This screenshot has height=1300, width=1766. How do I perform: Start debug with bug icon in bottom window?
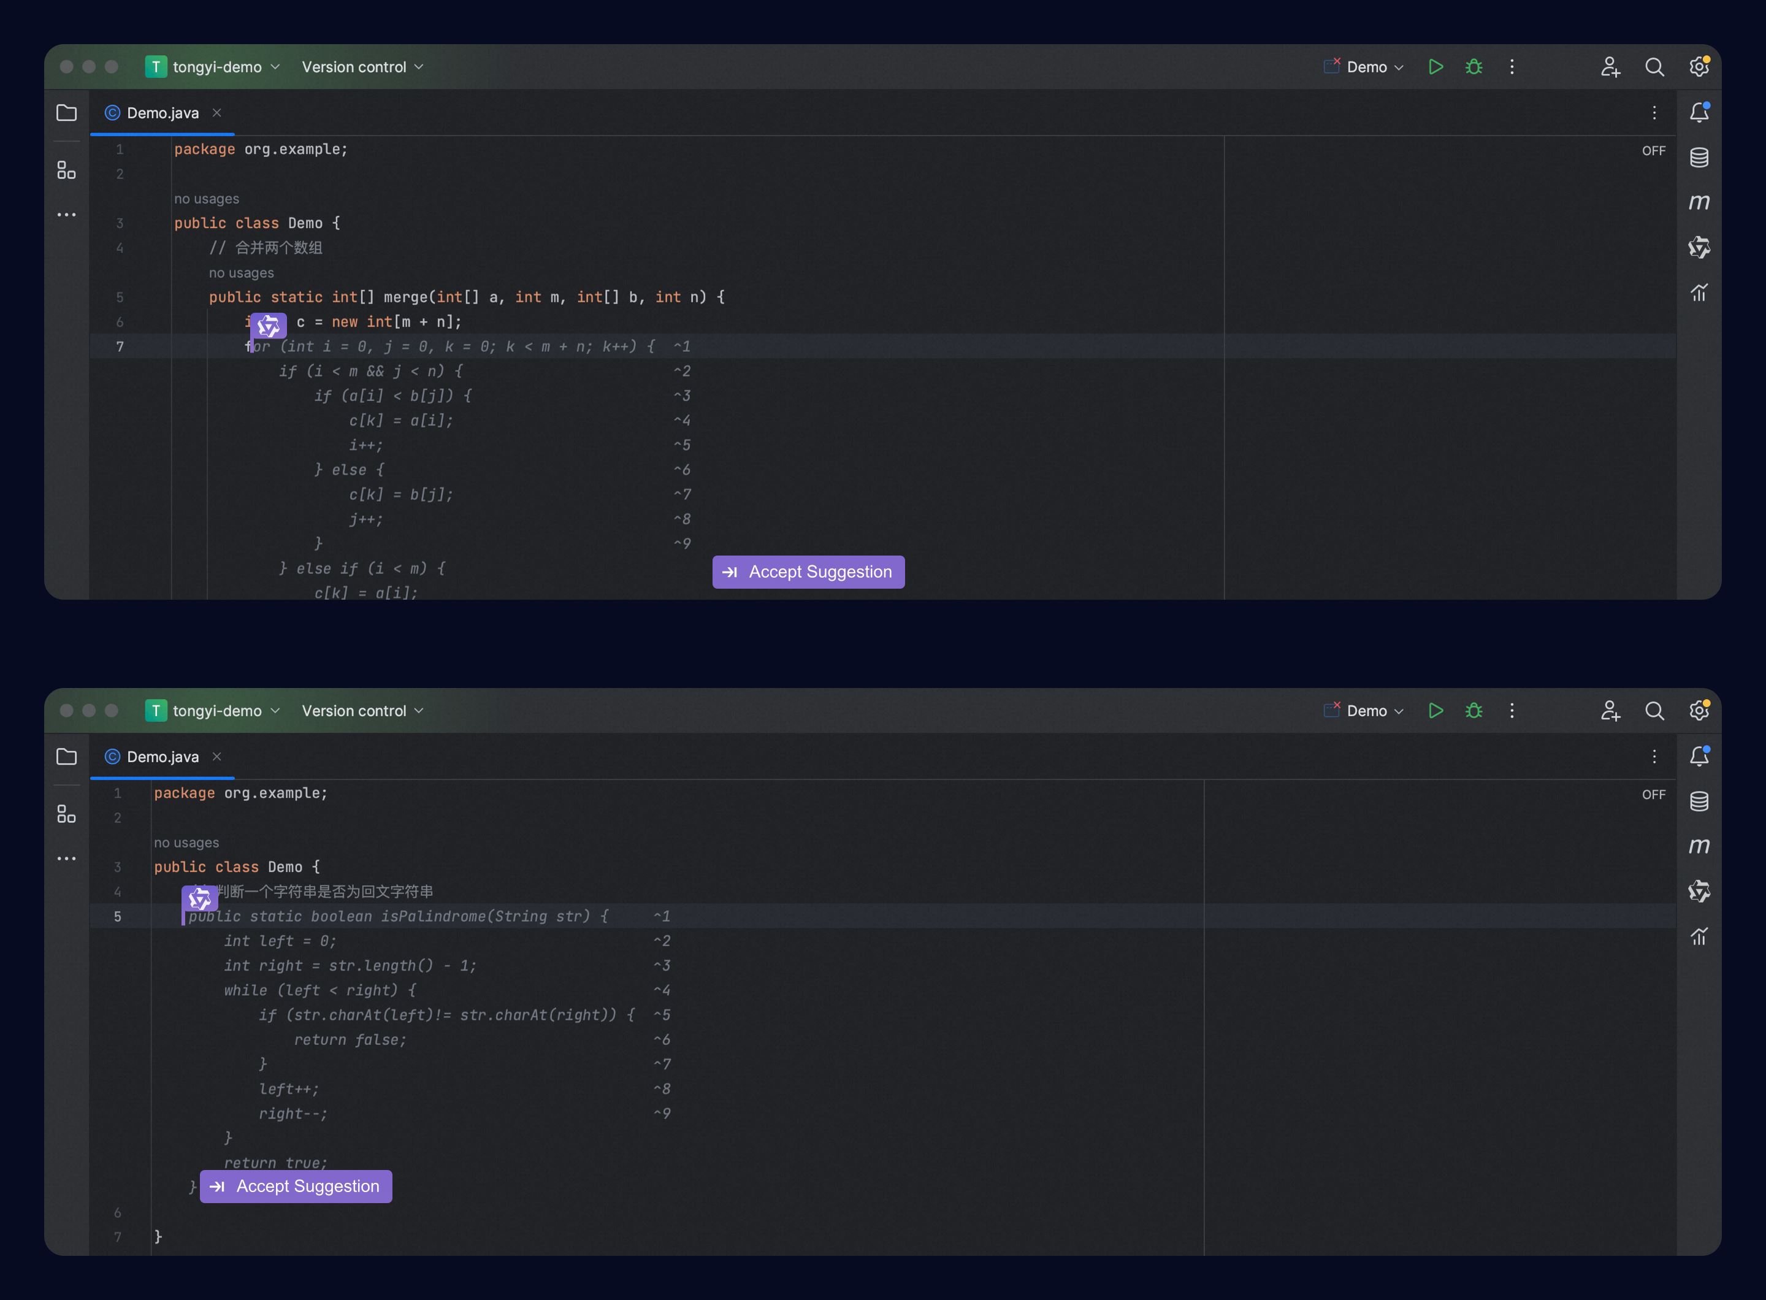1474,711
